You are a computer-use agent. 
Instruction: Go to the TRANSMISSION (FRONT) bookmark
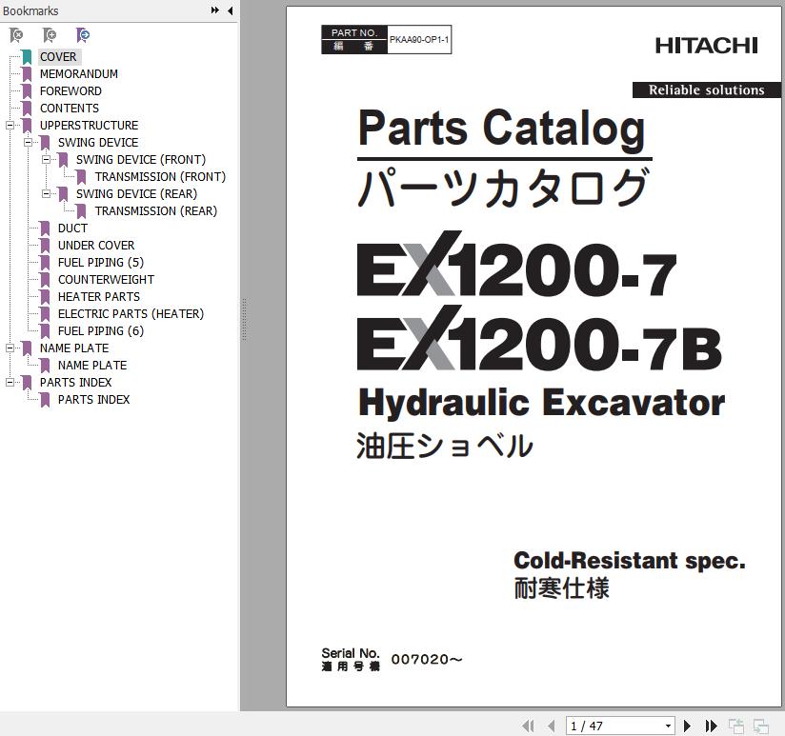tap(160, 176)
